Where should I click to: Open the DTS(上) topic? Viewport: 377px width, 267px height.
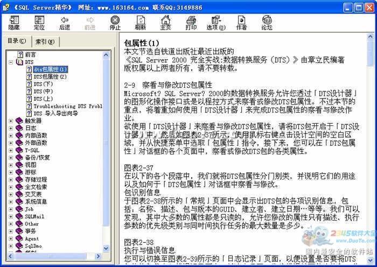pyautogui.click(x=43, y=99)
